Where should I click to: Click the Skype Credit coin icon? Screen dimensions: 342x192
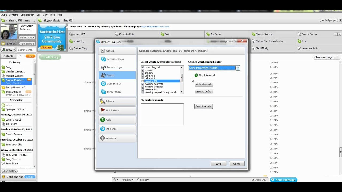3,43
